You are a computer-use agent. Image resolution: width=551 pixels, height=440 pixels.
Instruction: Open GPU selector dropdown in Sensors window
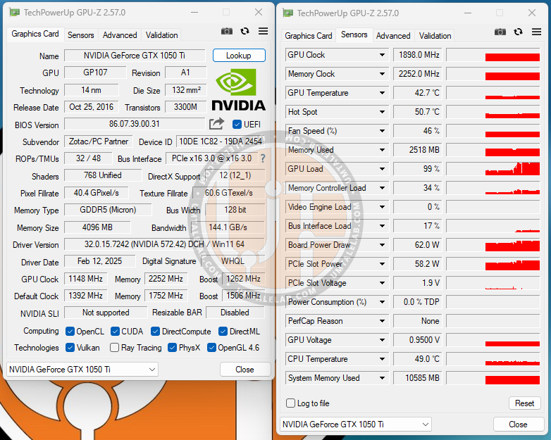pos(356,425)
